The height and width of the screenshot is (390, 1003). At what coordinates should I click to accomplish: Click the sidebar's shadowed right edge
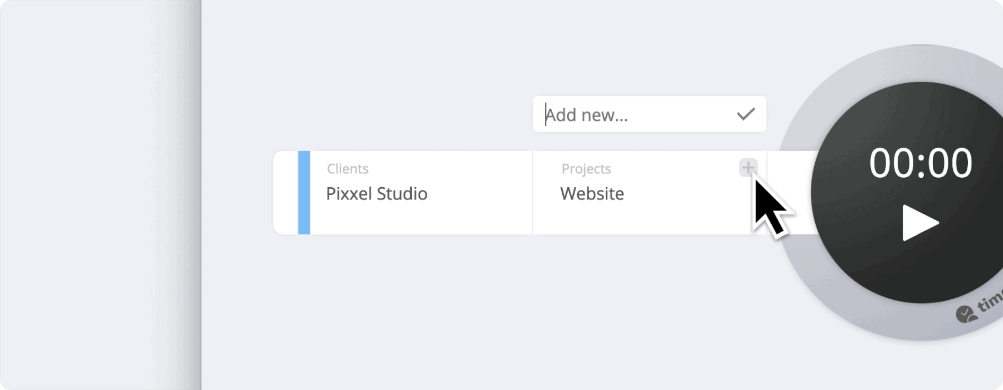191,195
